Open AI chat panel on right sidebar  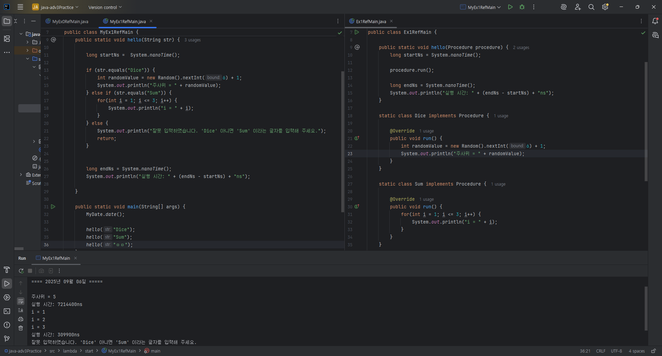point(655,35)
